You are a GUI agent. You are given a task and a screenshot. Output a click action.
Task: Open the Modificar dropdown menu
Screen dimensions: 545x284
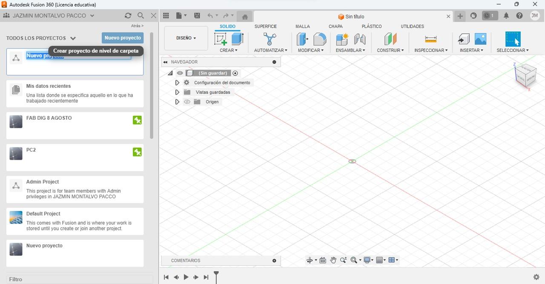311,50
